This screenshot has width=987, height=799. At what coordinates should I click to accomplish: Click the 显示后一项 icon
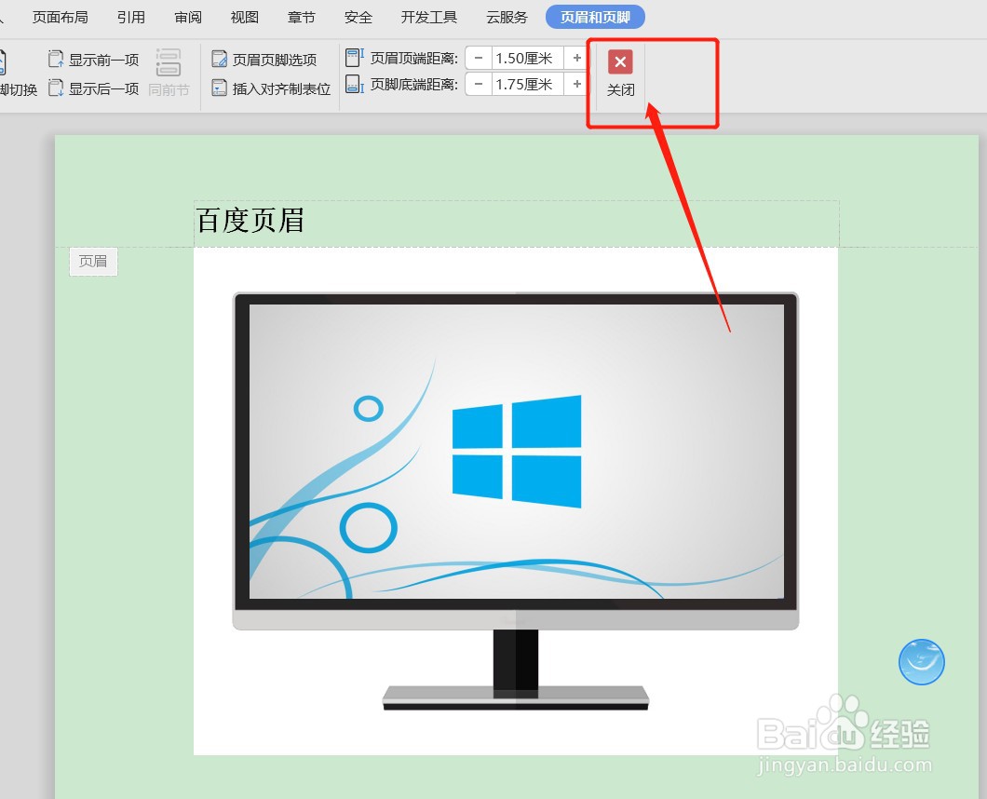(x=56, y=88)
